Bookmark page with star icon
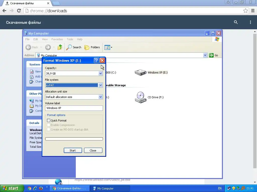The width and height of the screenshot is (257, 192). [245, 11]
